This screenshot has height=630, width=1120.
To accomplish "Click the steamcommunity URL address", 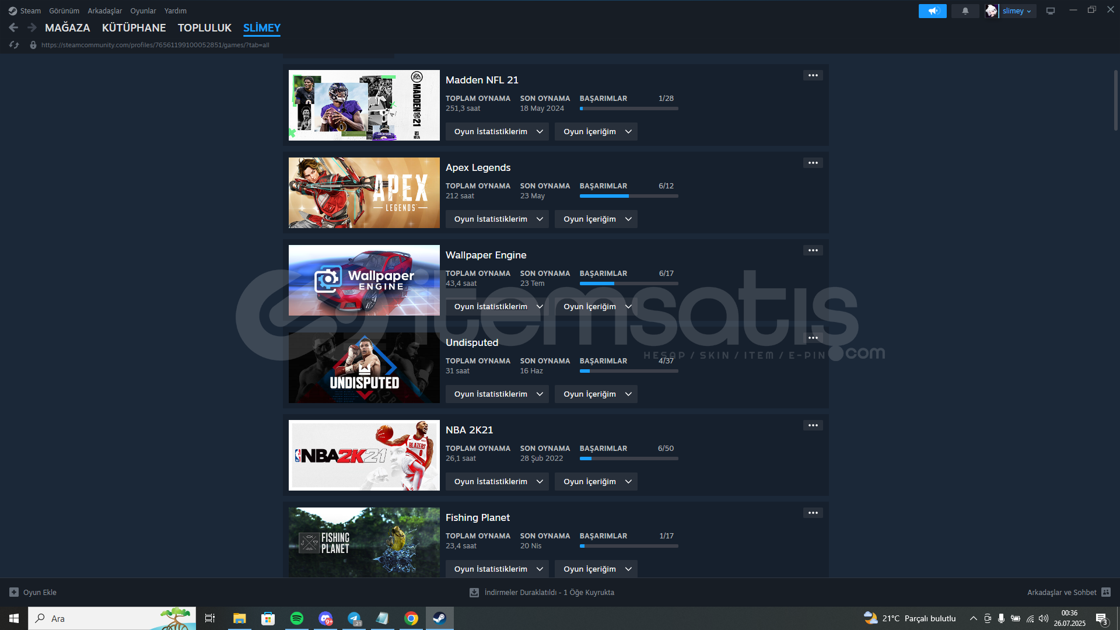I will click(155, 45).
